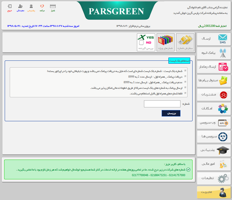Screen dimensions: 232x200
Task: Open management (مدیریت) businessman icon
Action: 223,192
